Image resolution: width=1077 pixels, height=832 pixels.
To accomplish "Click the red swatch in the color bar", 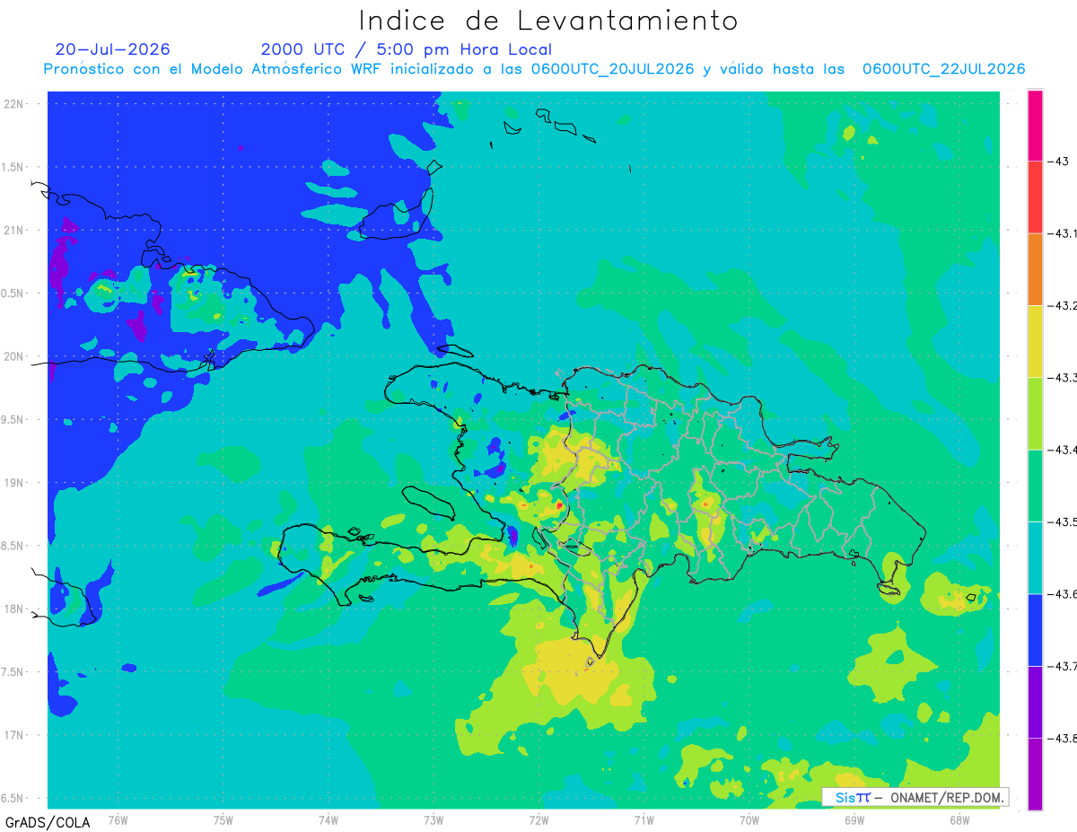I will click(x=1035, y=197).
